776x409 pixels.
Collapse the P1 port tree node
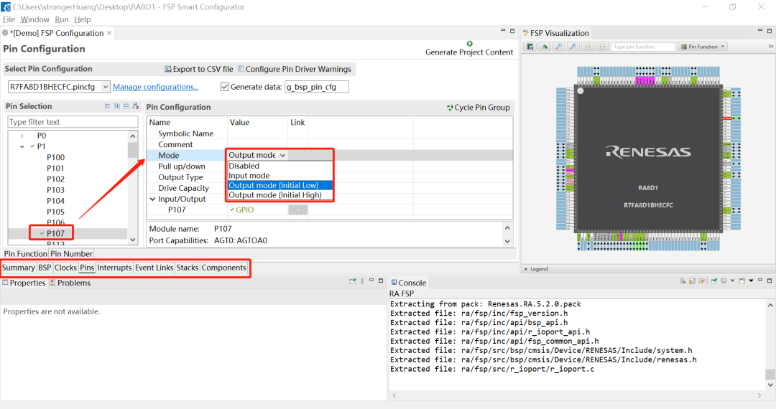(x=22, y=146)
